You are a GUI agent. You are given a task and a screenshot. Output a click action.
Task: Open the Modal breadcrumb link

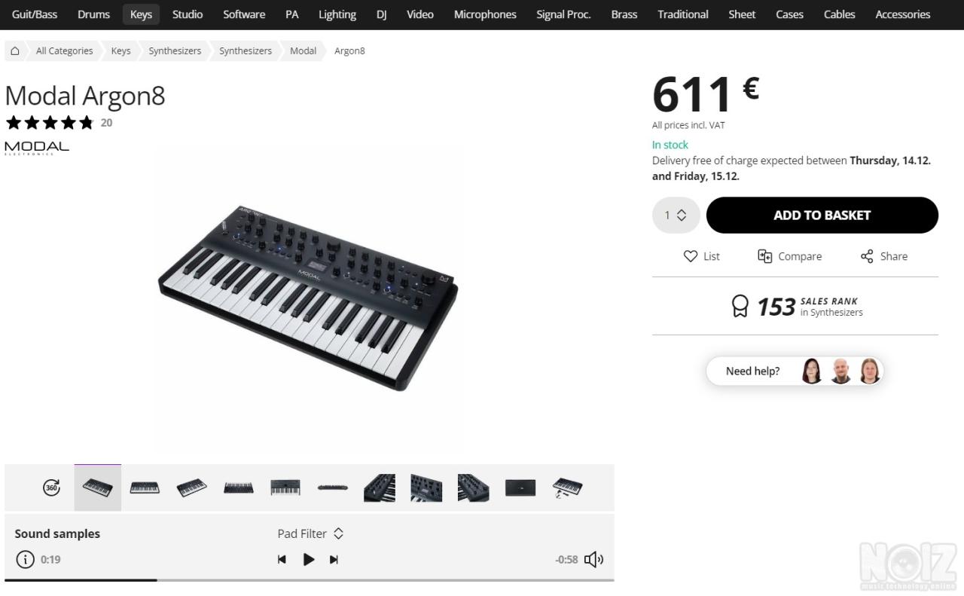[x=303, y=50]
